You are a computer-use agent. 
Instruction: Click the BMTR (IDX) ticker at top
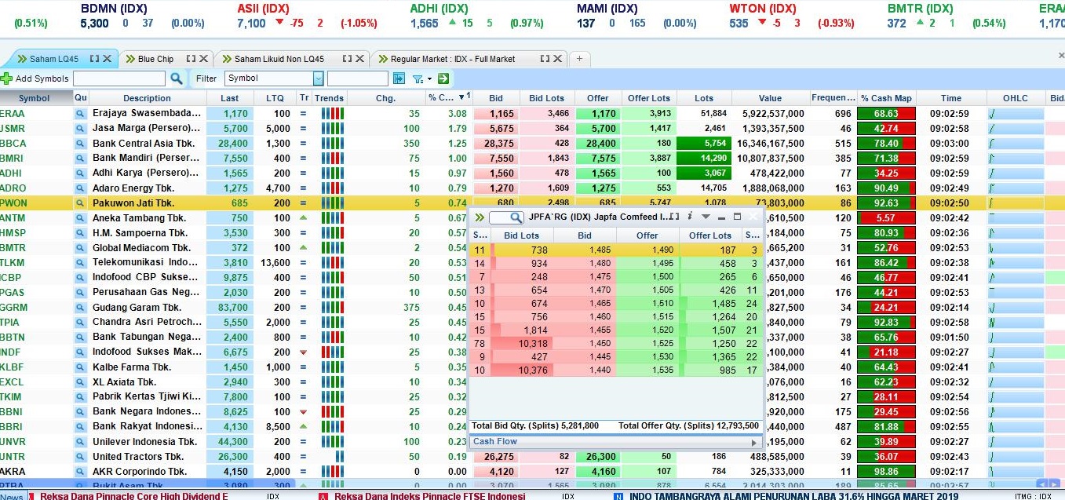pyautogui.click(x=920, y=9)
